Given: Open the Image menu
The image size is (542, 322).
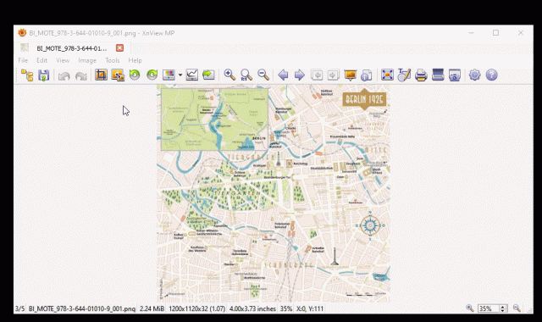Looking at the screenshot, I should 87,60.
